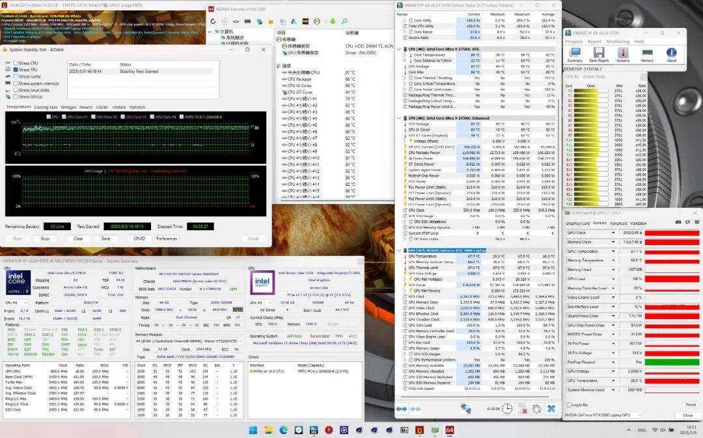Open the Board Power Draw sensor dropdown
The height and width of the screenshot is (438, 703).
[x=613, y=316]
